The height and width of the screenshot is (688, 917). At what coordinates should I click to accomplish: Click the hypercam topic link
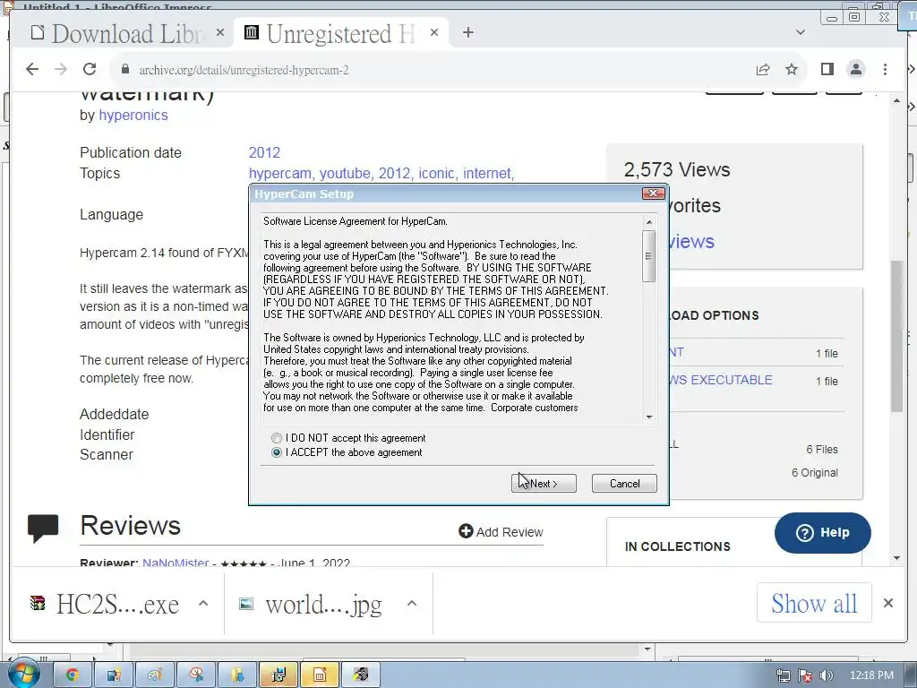pyautogui.click(x=281, y=173)
